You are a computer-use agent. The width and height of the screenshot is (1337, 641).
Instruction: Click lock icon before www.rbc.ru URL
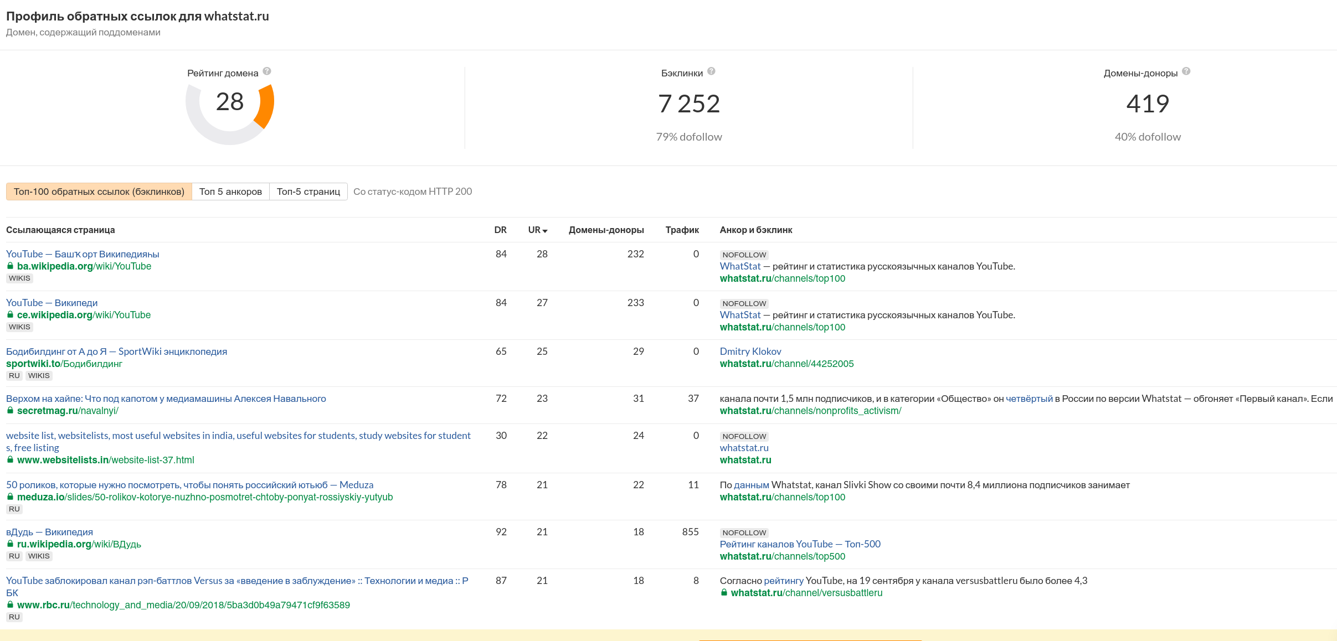pyautogui.click(x=10, y=605)
